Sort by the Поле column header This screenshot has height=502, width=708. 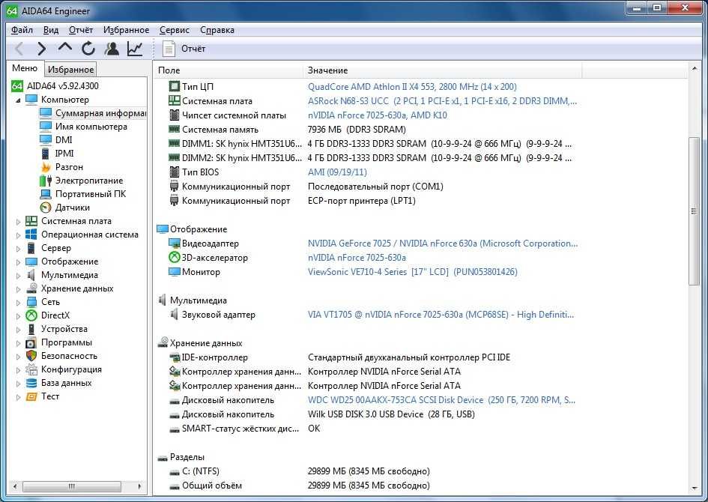coord(229,70)
